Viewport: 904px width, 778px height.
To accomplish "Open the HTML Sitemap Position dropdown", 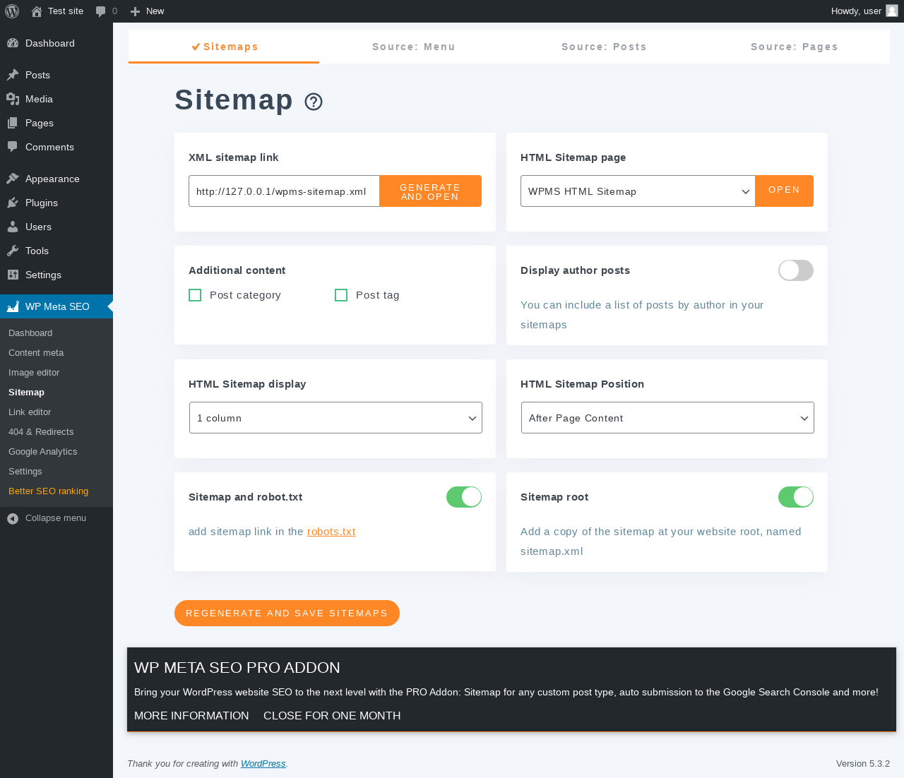I will click(x=667, y=418).
